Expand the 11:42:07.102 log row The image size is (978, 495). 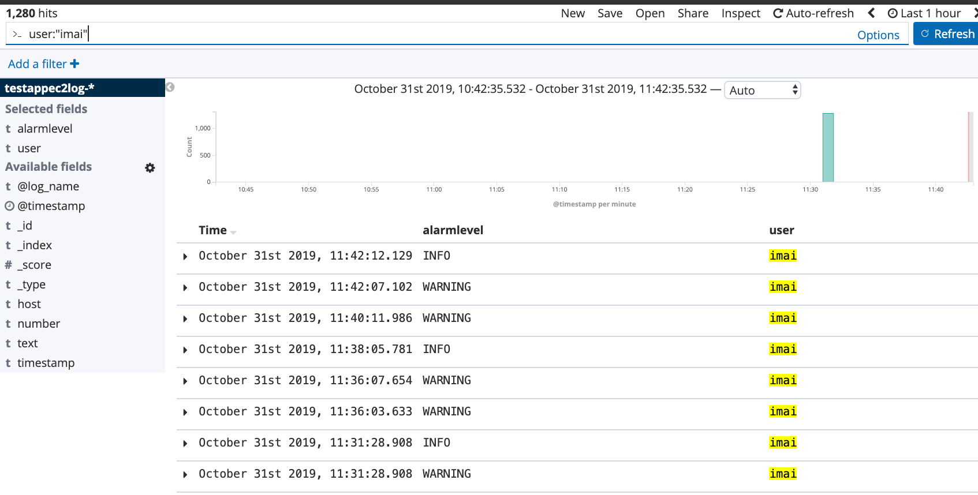click(x=185, y=287)
